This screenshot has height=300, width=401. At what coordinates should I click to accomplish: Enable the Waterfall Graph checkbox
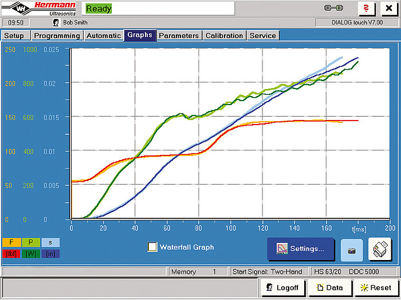(152, 247)
